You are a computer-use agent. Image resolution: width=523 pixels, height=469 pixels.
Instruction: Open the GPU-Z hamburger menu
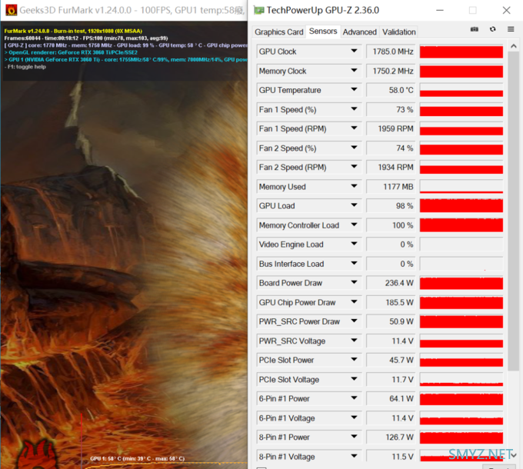pos(511,29)
